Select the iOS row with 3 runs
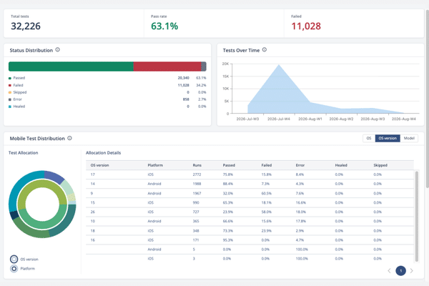This screenshot has height=286, width=429. click(250, 259)
